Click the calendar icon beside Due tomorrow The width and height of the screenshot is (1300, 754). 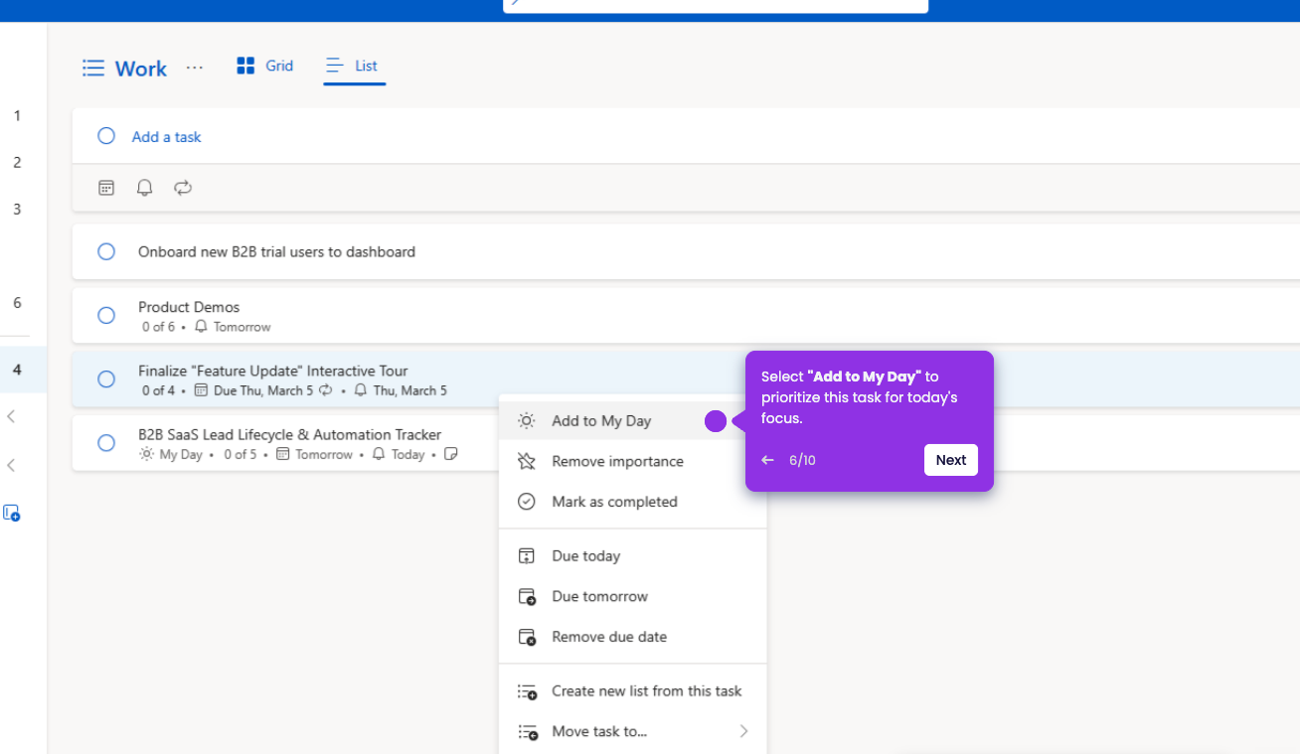coord(527,596)
